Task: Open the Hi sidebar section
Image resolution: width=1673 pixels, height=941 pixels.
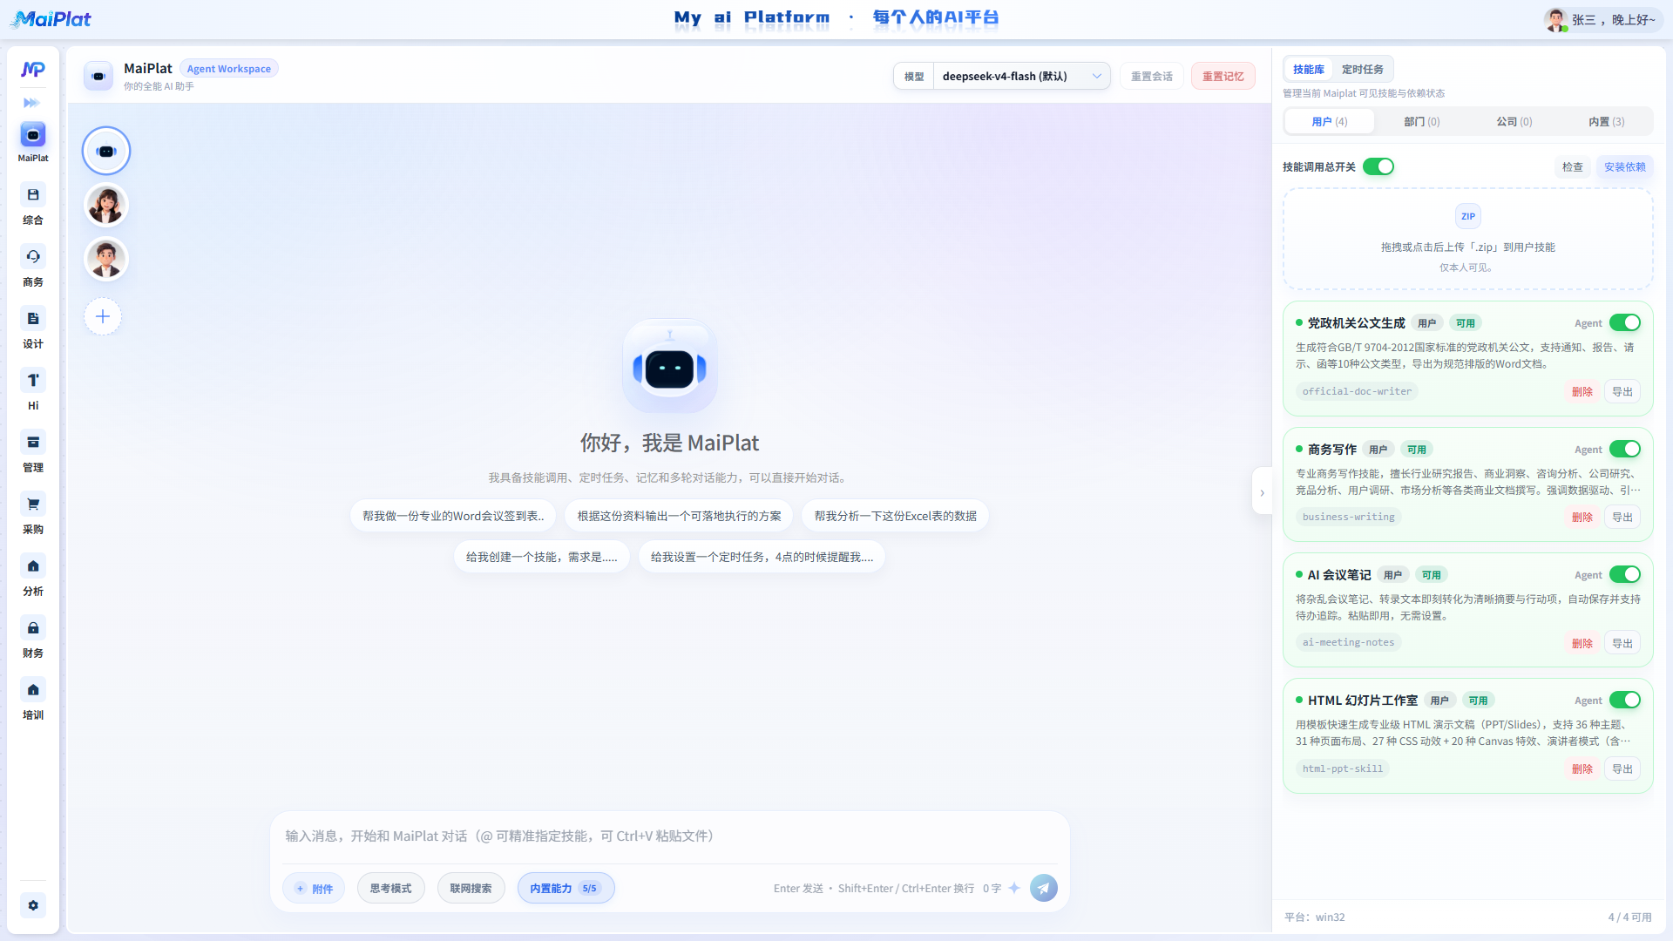Action: coord(33,390)
